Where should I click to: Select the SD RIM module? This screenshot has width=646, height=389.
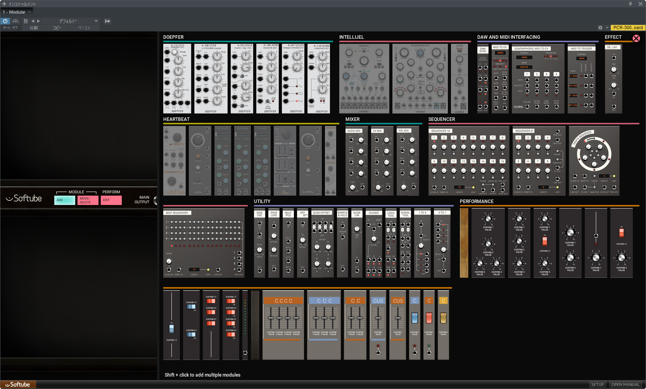pos(242,161)
